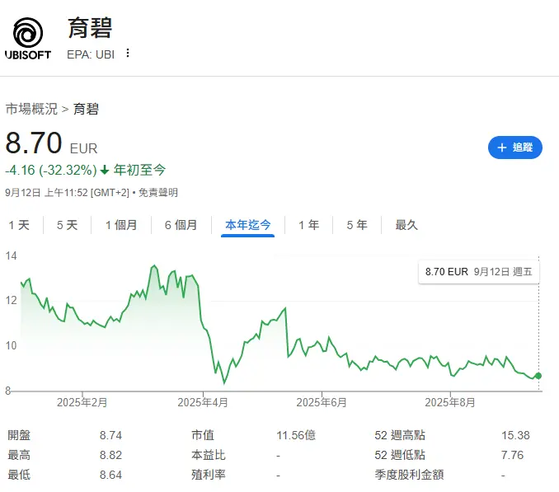This screenshot has width=559, height=492.
Task: Select the 最久 max range tab
Action: point(406,225)
